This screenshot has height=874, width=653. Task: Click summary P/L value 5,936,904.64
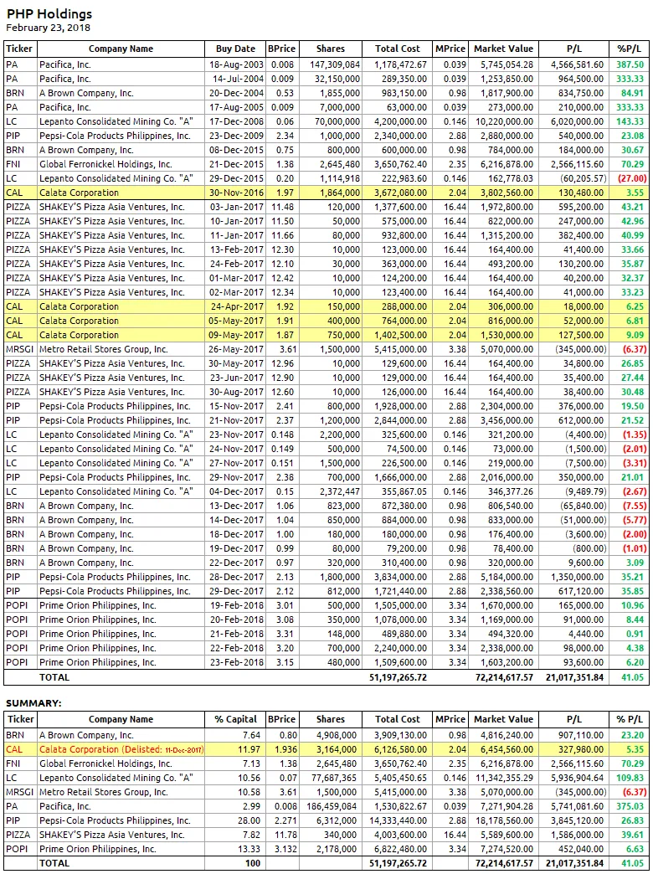577,778
